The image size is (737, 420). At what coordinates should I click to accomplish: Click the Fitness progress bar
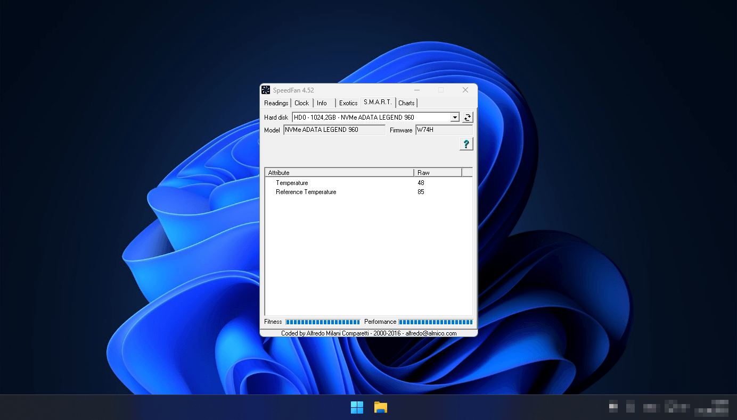[323, 322]
